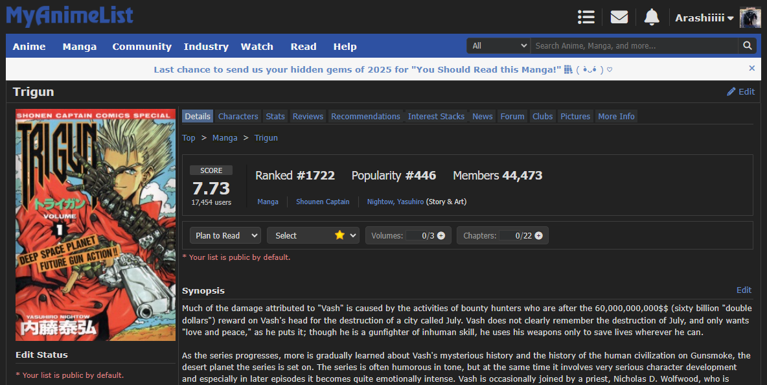Viewport: 767px width, 385px height.
Task: Click the user profile avatar thumbnail
Action: (750, 17)
